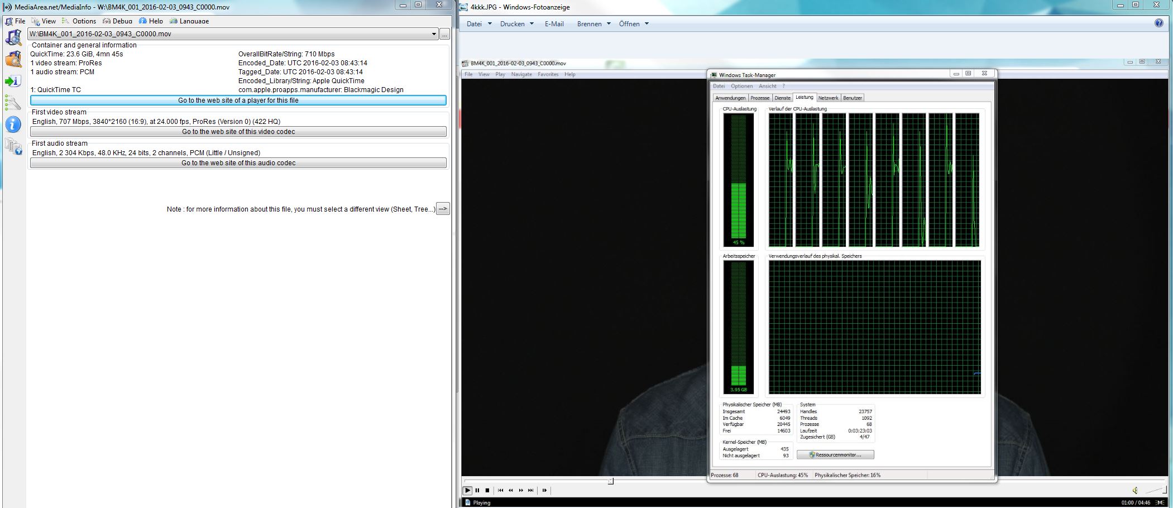Click the "1: QuickTime TC" line

click(x=56, y=90)
